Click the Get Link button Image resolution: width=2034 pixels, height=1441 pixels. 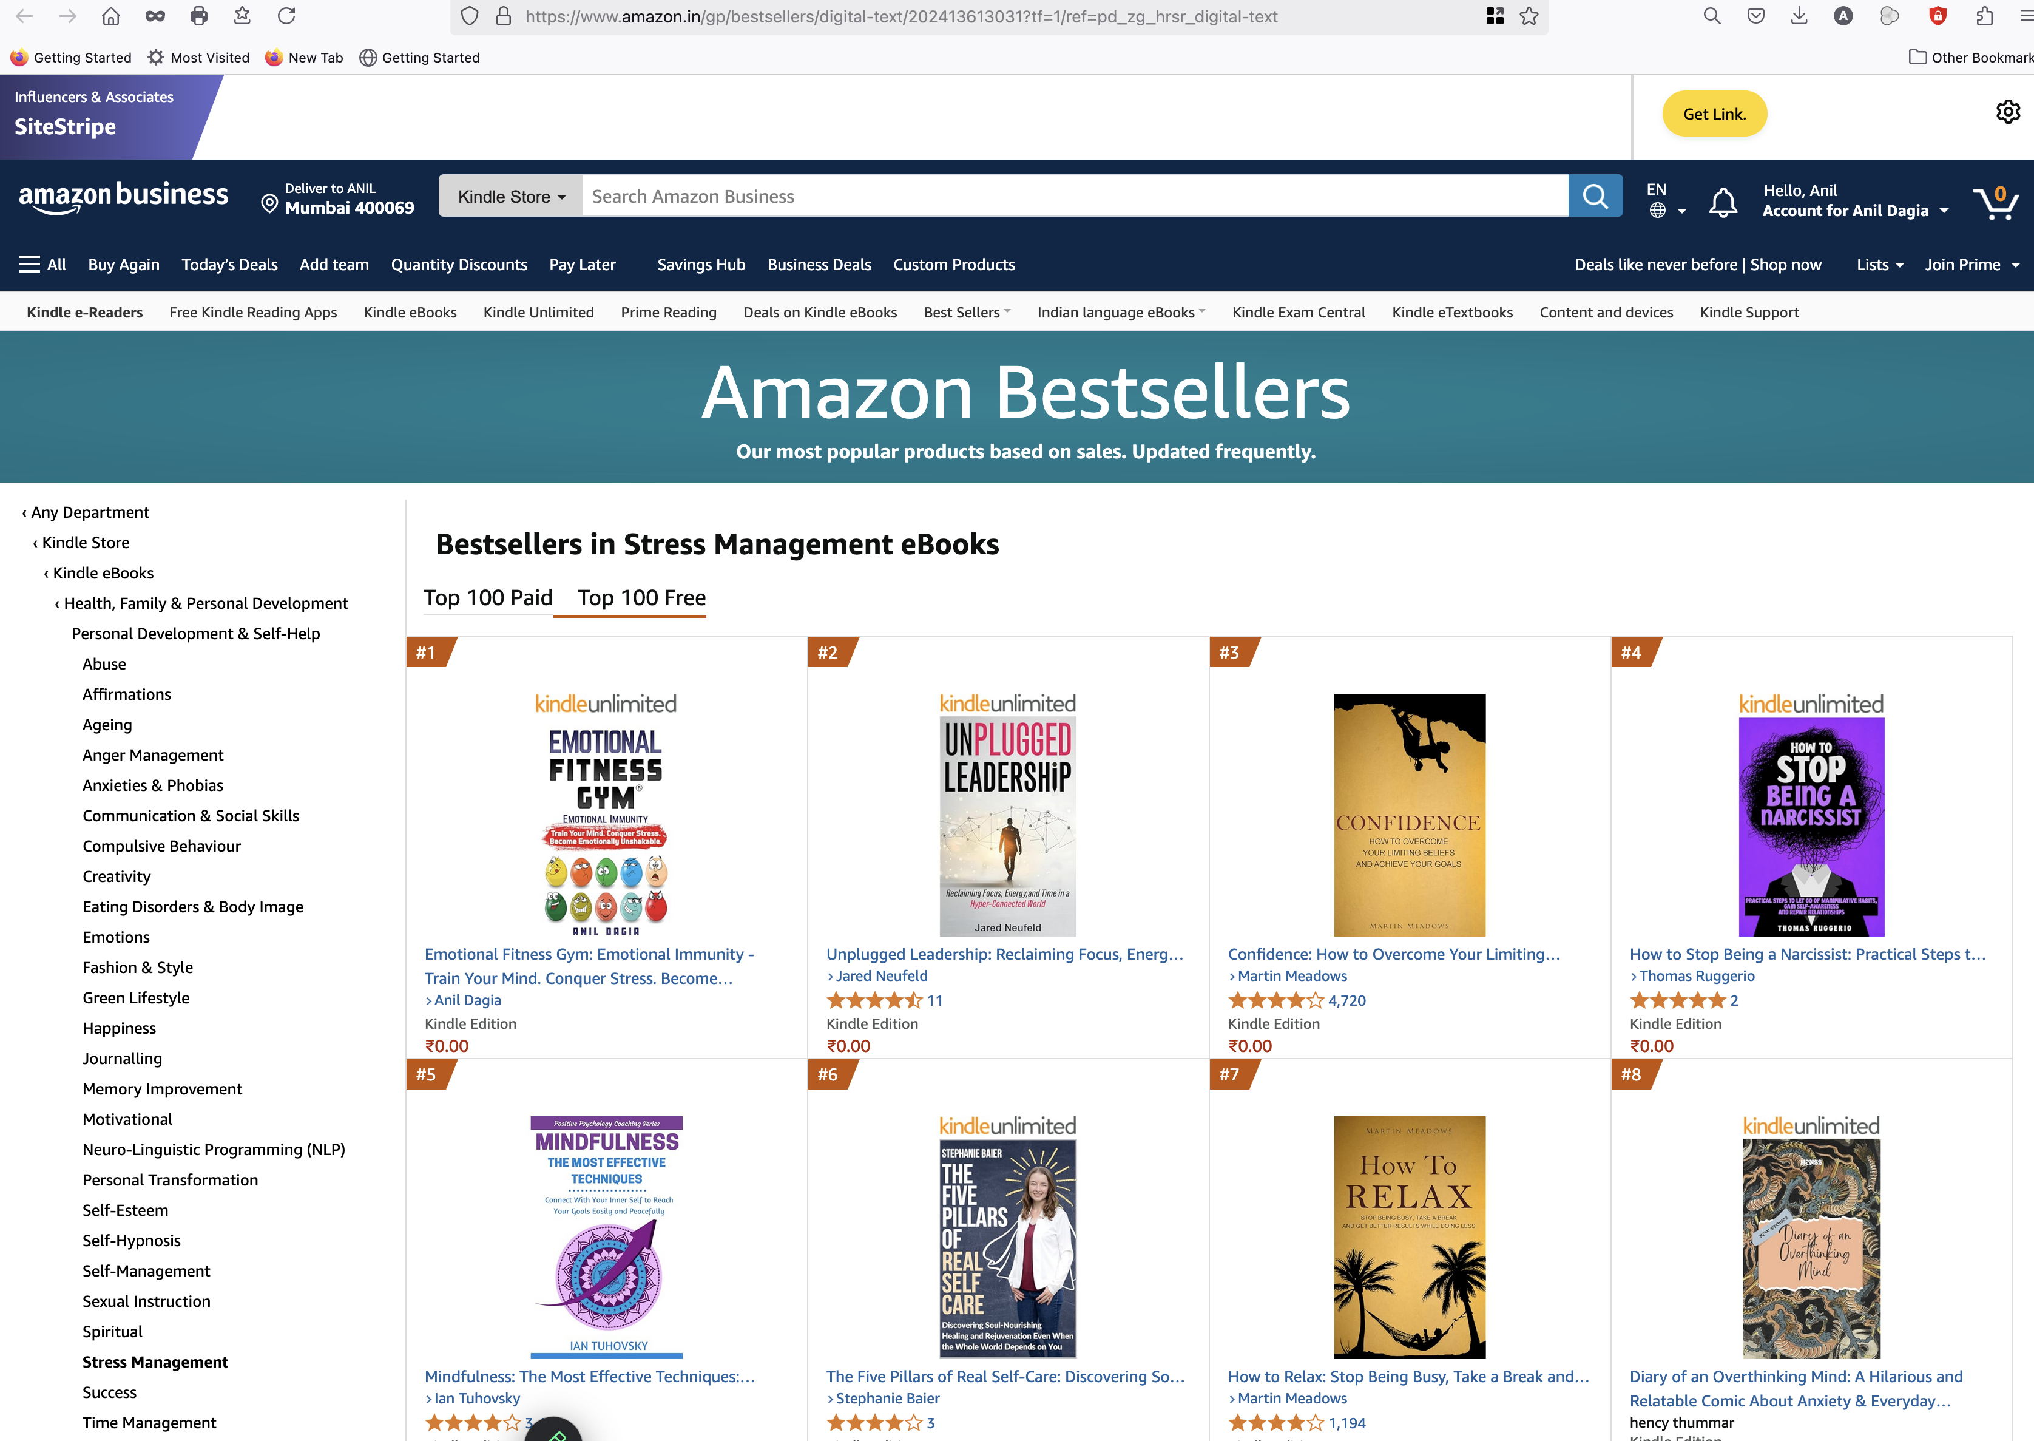[x=1714, y=114]
